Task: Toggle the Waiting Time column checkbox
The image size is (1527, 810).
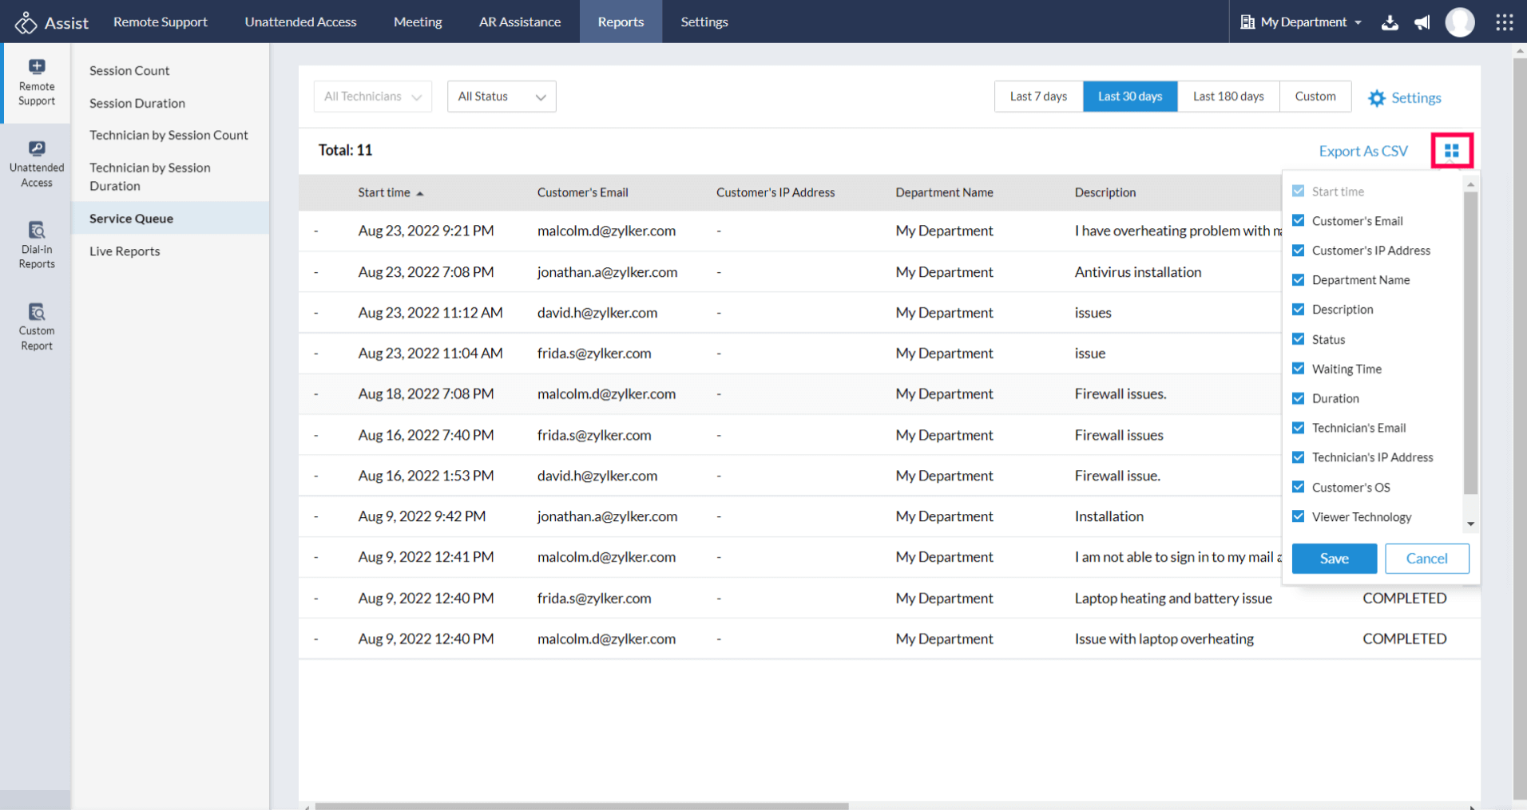Action: (x=1299, y=369)
